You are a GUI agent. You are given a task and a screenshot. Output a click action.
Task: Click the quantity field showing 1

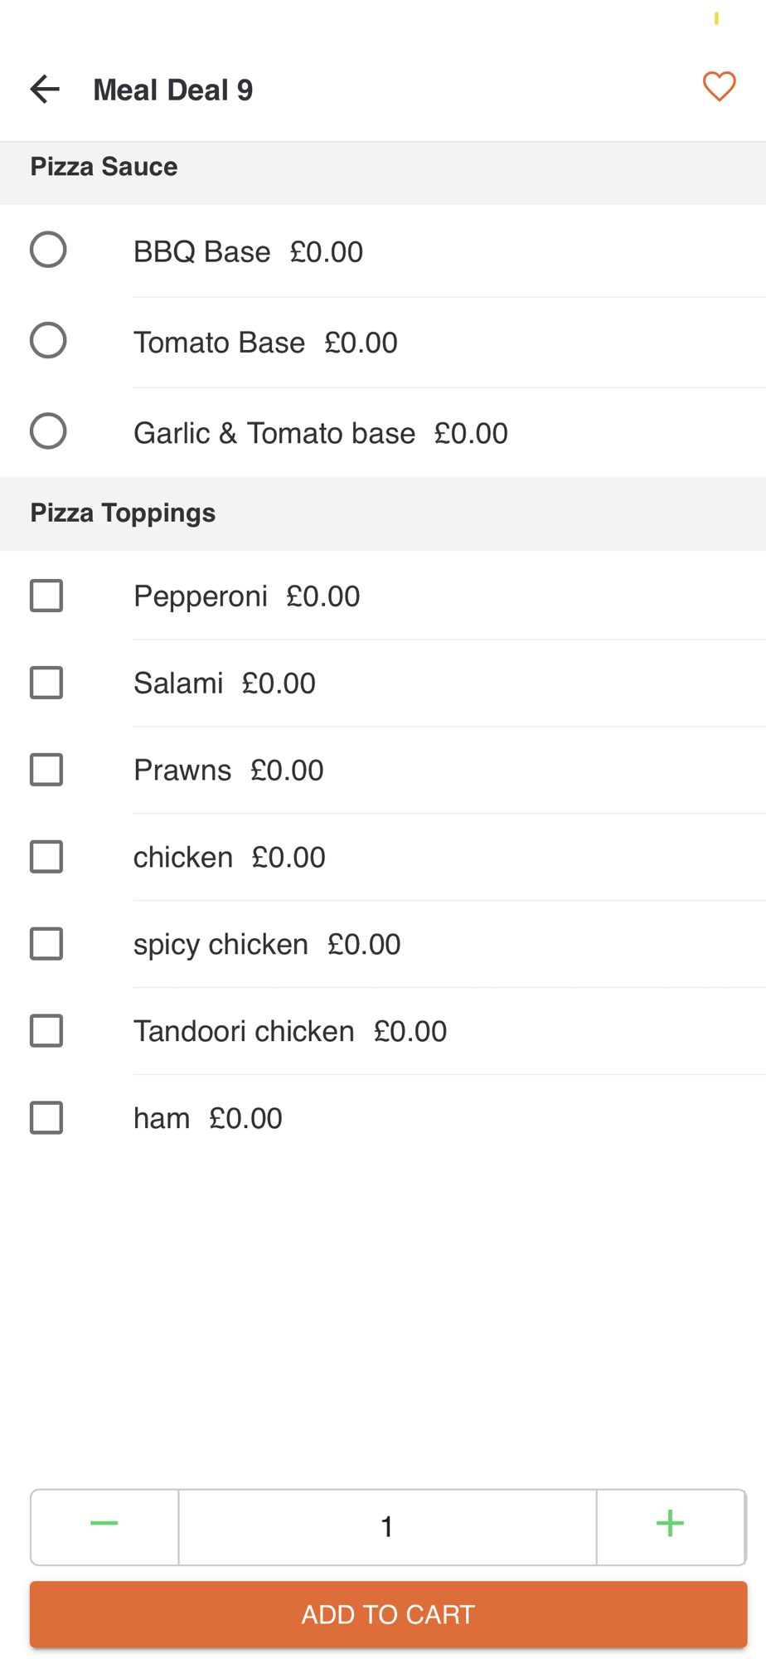point(387,1526)
